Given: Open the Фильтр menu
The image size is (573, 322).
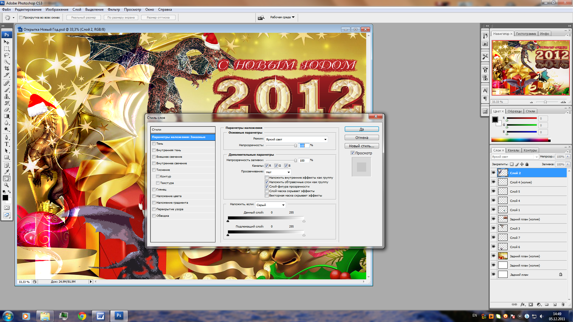Looking at the screenshot, I should (114, 10).
